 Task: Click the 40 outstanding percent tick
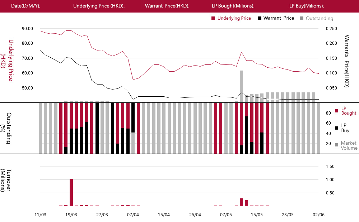click(x=328, y=134)
